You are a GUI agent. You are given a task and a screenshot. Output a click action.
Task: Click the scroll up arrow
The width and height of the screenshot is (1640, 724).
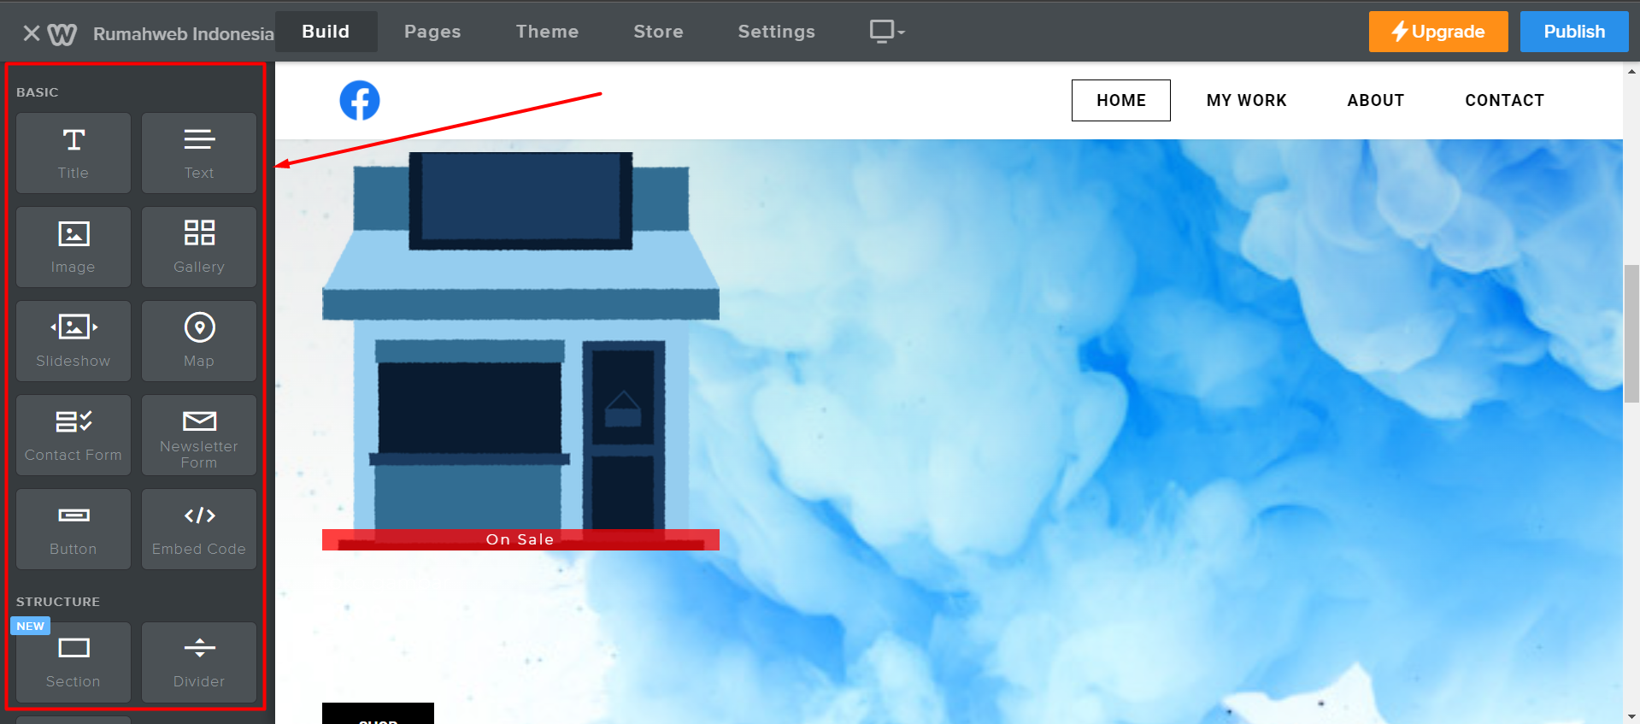[x=1631, y=72]
